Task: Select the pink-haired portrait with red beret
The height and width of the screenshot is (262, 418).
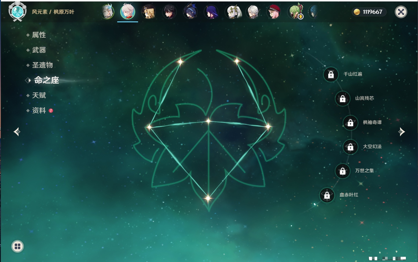Action: pos(274,12)
